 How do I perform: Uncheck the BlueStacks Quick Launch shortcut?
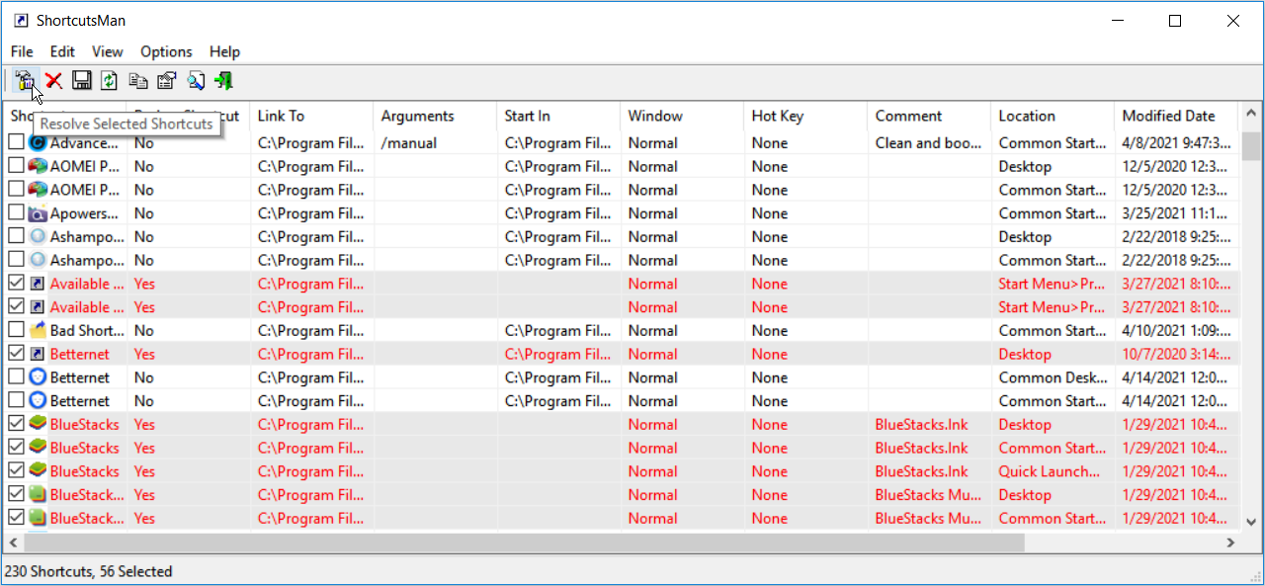(x=17, y=471)
